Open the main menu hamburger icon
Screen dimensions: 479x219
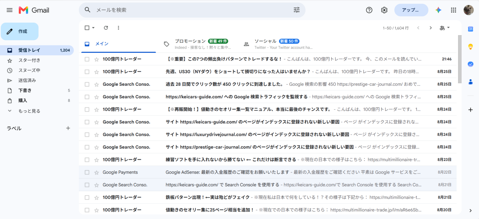pyautogui.click(x=10, y=10)
